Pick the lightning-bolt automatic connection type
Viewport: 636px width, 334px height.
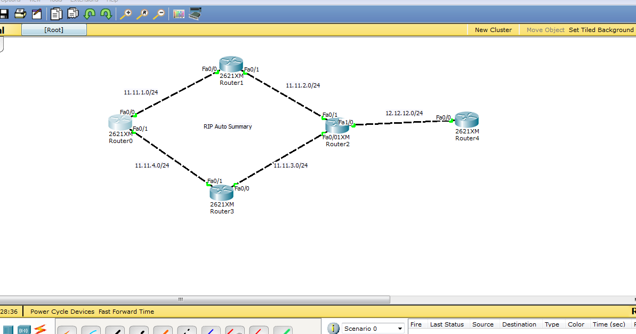(x=68, y=330)
